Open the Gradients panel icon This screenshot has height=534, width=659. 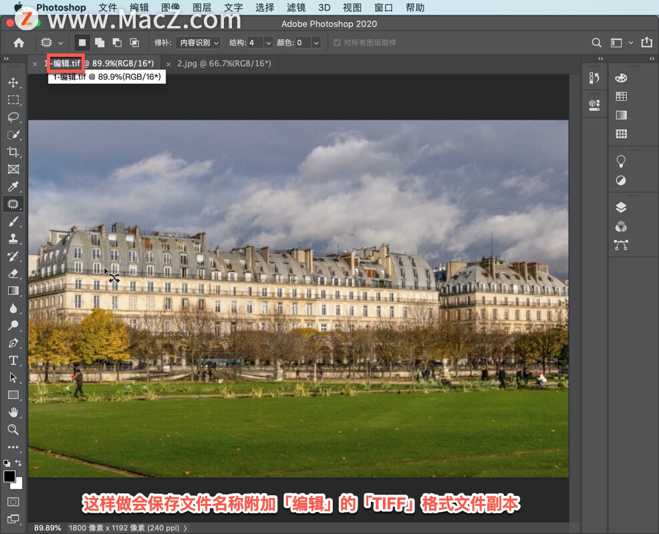(621, 115)
